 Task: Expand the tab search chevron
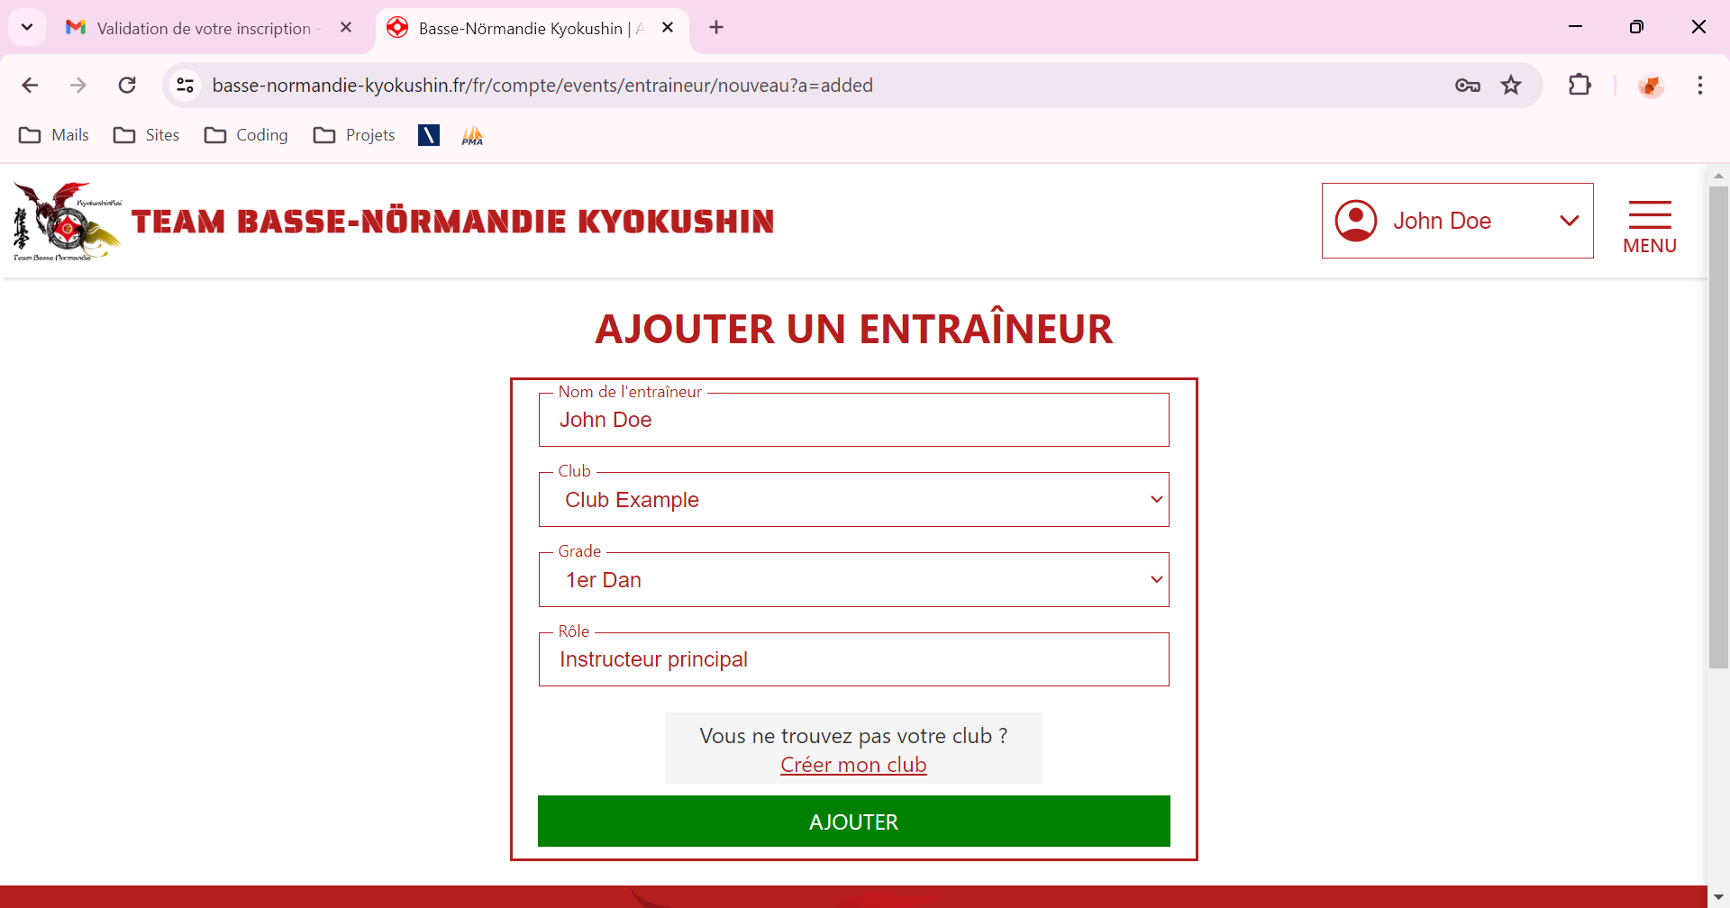coord(27,27)
